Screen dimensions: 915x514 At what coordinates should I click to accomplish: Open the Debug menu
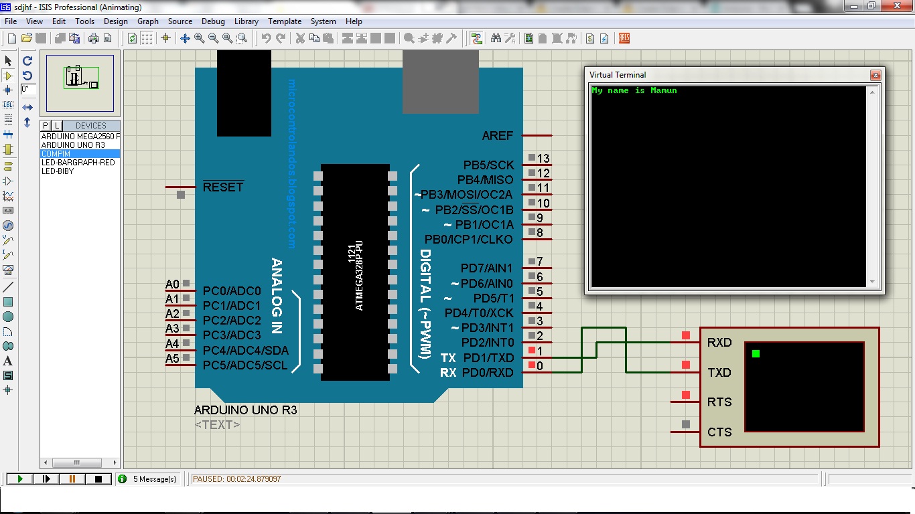pyautogui.click(x=213, y=21)
